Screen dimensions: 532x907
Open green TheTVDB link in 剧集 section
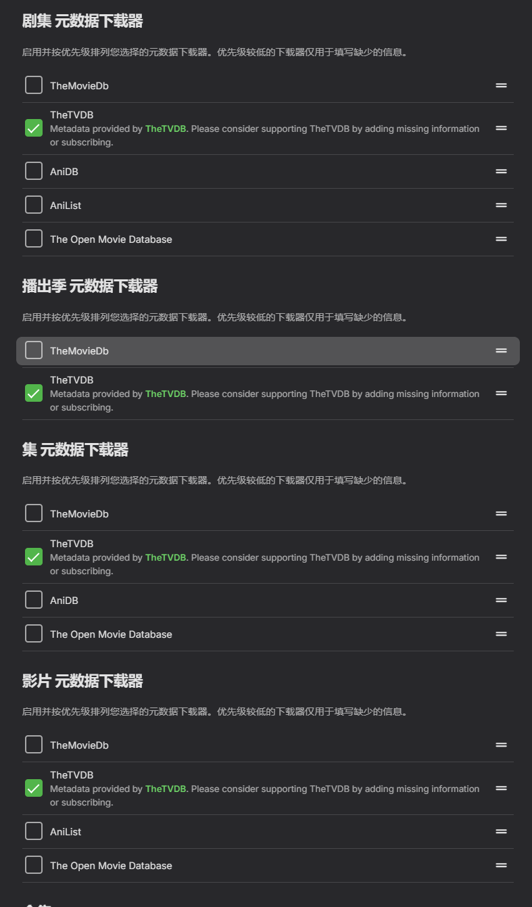166,129
